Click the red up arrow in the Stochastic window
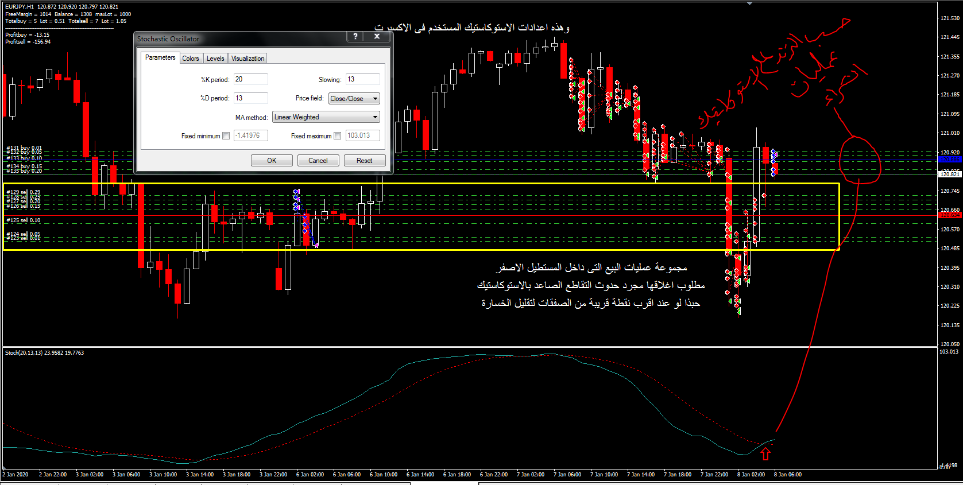Screen dimensions: 963x485 coord(765,454)
